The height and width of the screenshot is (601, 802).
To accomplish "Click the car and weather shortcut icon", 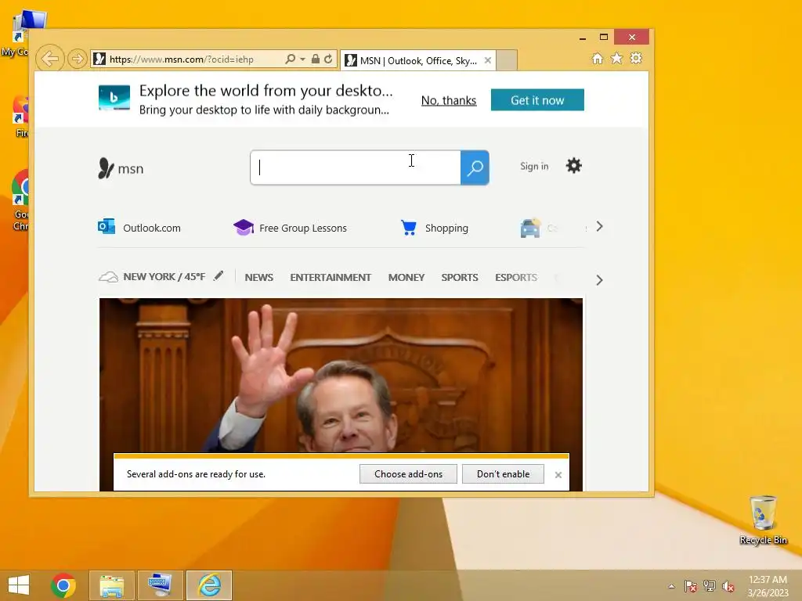I will click(530, 228).
